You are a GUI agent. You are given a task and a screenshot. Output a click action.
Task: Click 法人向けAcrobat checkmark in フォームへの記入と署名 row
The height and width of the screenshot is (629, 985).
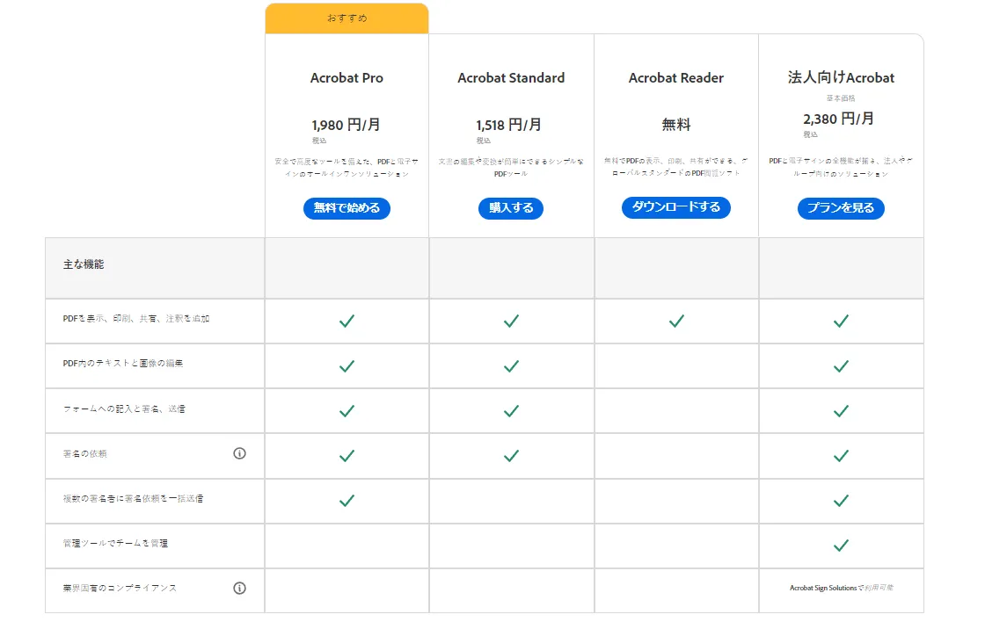[x=841, y=410]
